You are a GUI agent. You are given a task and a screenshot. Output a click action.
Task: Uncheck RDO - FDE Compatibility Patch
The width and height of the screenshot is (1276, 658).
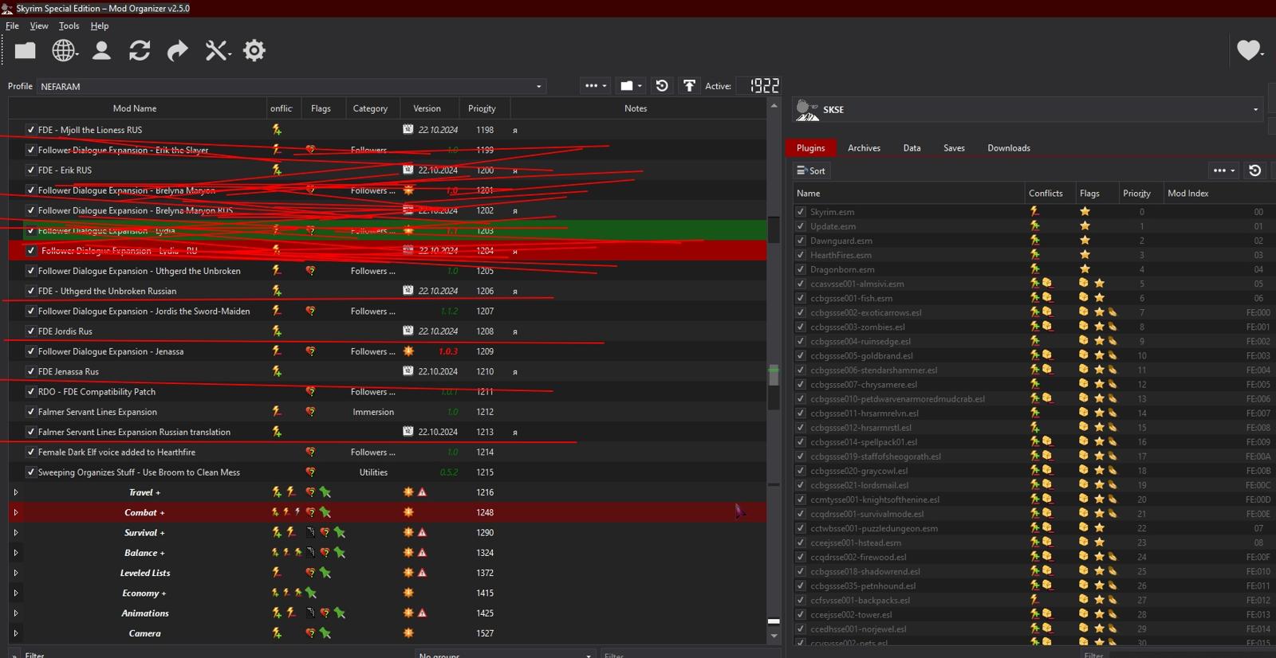coord(31,392)
